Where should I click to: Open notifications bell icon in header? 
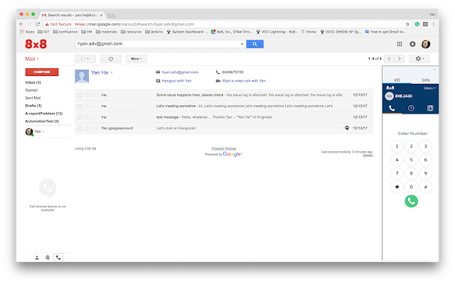pyautogui.click(x=412, y=44)
